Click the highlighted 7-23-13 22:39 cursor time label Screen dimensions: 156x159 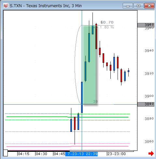click(x=81, y=154)
